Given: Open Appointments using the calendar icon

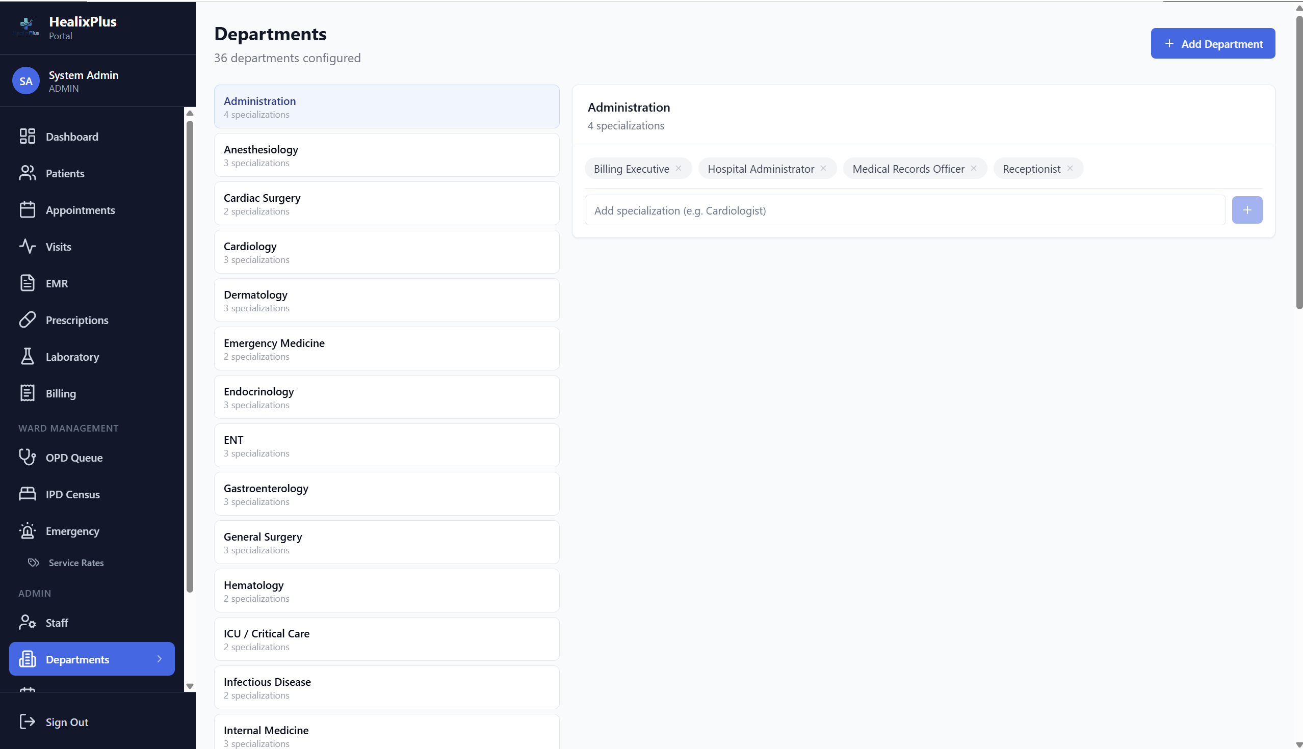Looking at the screenshot, I should click(x=28, y=209).
